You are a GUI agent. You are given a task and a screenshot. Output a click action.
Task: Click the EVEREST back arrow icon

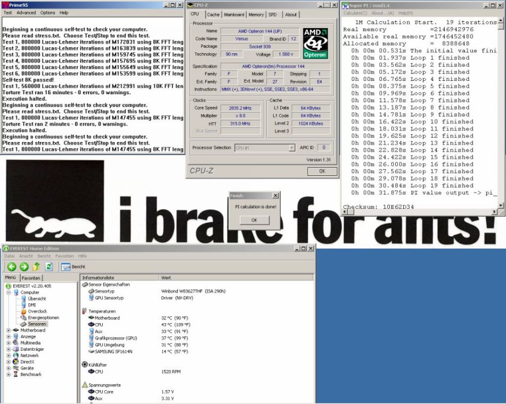[x=12, y=267]
